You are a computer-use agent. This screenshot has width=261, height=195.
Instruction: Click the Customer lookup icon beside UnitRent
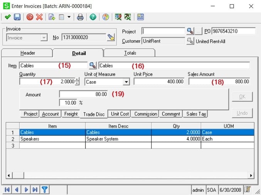[x=190, y=41]
